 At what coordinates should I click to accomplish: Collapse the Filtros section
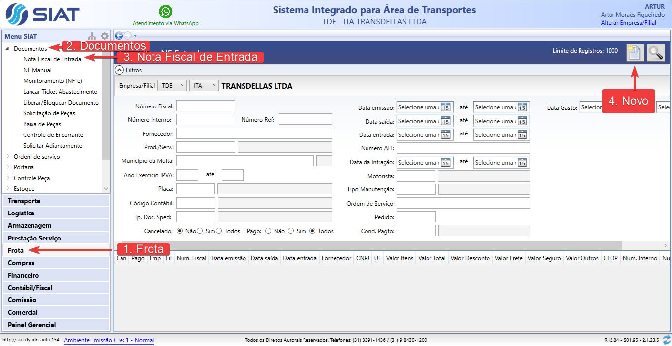[119, 70]
